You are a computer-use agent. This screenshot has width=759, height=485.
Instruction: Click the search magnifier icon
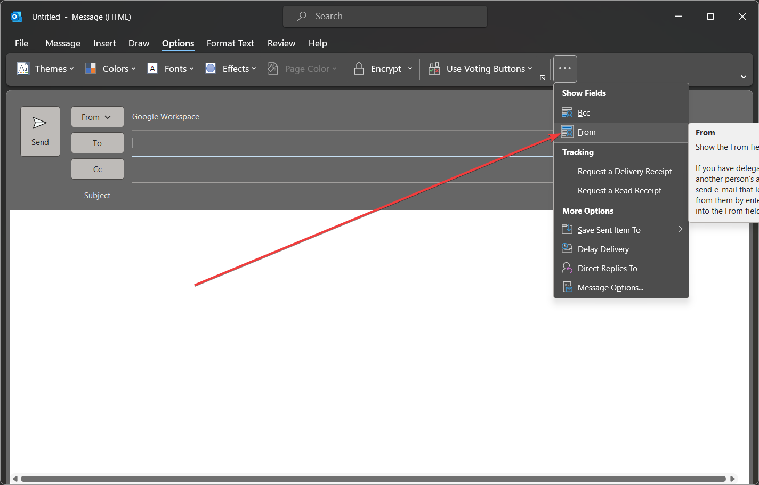point(302,17)
